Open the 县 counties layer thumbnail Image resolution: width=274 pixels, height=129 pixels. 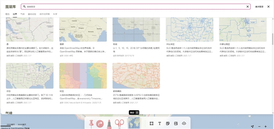pos(30,29)
